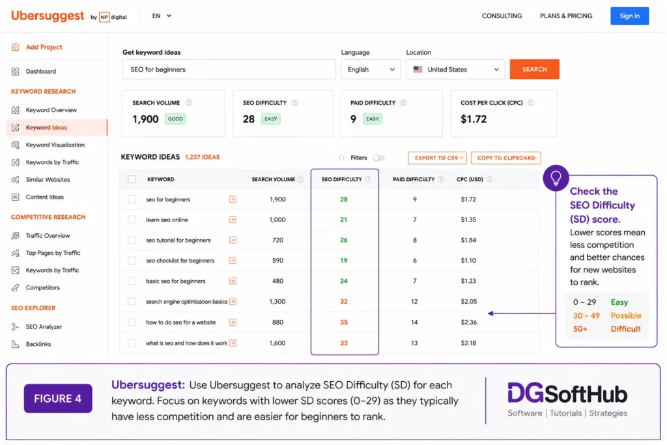Click the Search Volume help icon in summary card

click(x=189, y=102)
